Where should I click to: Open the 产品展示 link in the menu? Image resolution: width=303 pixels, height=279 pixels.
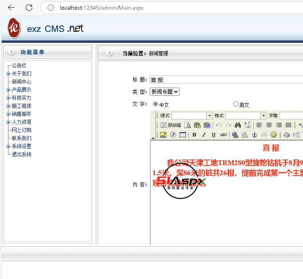(x=21, y=90)
